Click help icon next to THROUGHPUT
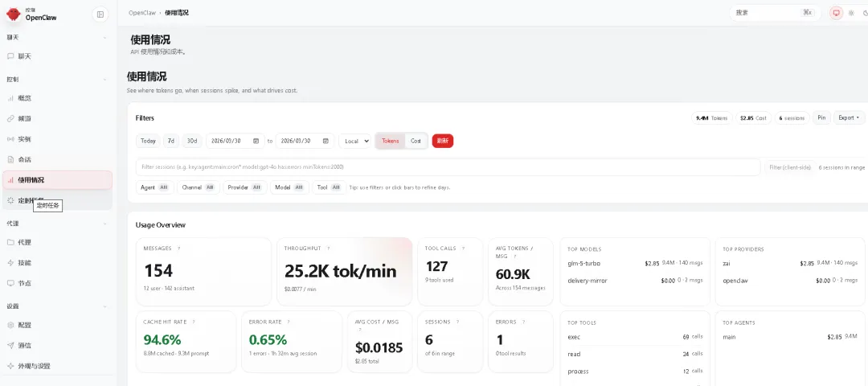This screenshot has height=386, width=868. click(x=328, y=248)
